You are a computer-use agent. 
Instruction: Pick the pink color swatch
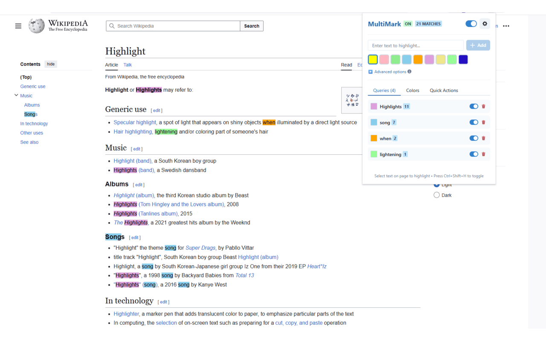coord(384,59)
